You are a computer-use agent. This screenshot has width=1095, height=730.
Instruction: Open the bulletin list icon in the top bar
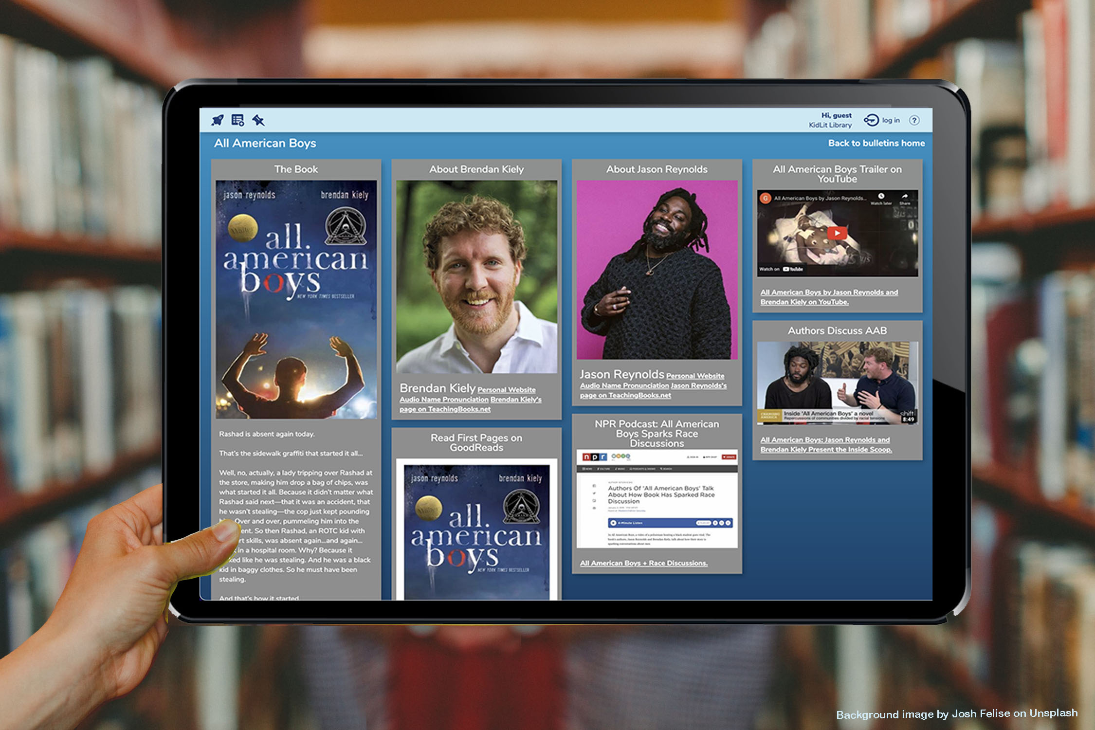pos(238,120)
